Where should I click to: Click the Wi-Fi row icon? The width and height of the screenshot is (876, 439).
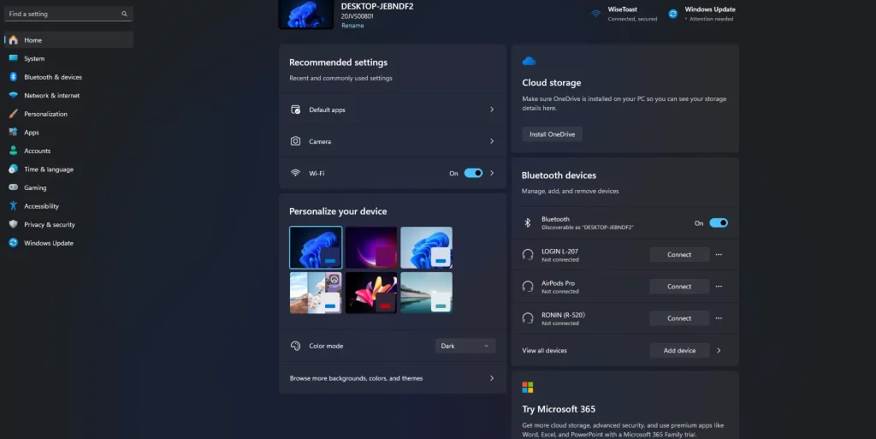pyautogui.click(x=295, y=173)
